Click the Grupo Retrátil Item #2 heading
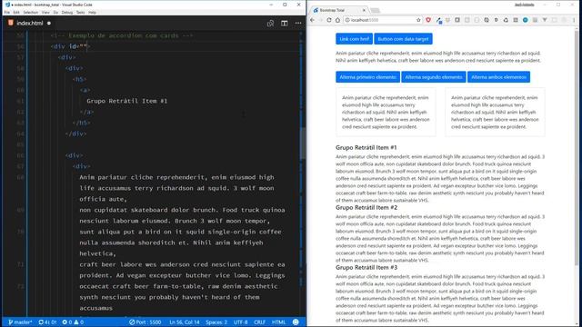 366,208
